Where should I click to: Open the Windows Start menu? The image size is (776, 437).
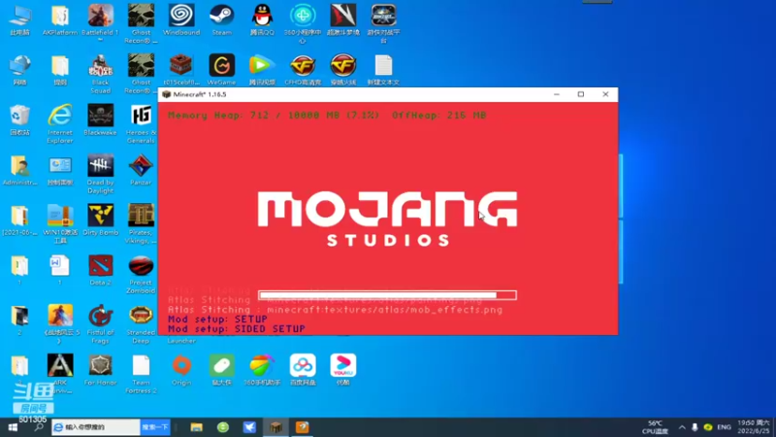point(13,427)
